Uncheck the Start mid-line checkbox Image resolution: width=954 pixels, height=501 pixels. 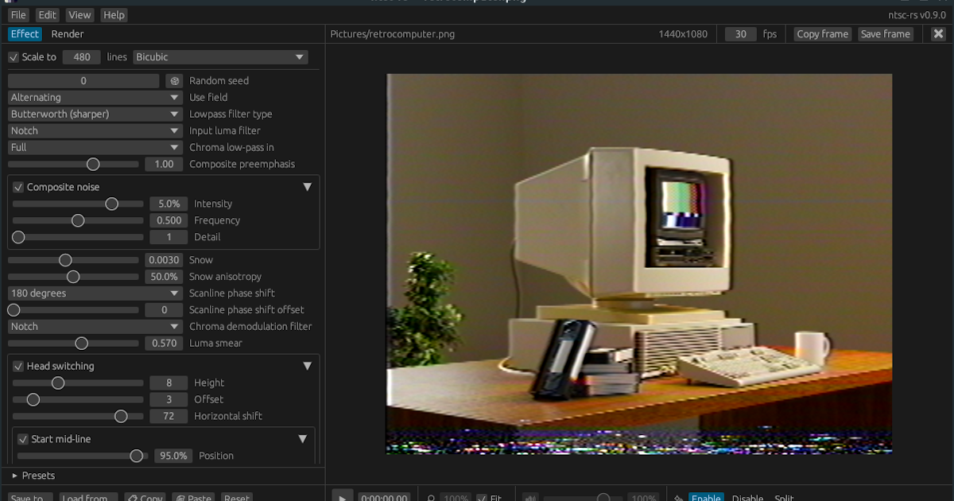tap(23, 439)
